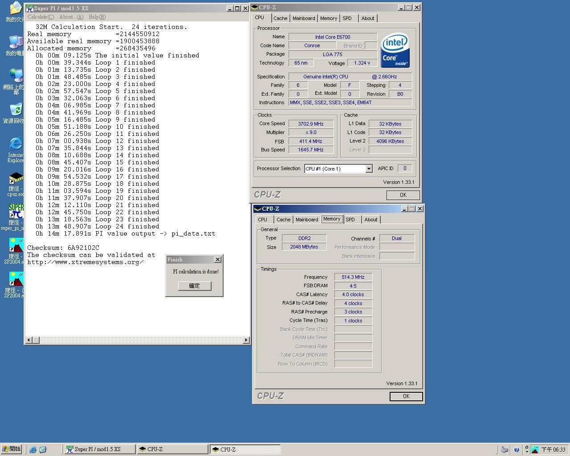Click the memory Size 2048 MBytes value

[304, 247]
